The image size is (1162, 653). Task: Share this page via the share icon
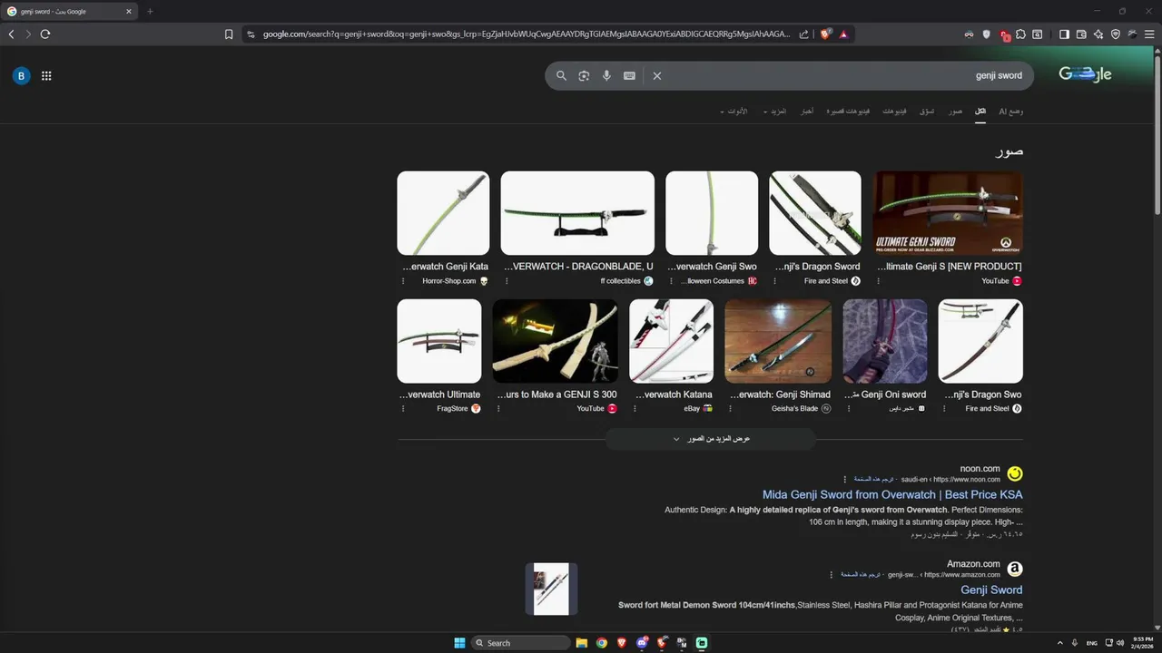[803, 34]
